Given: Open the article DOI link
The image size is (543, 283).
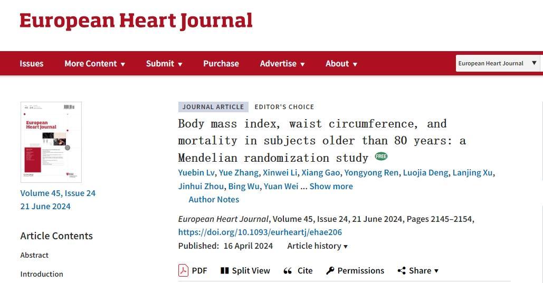Looking at the screenshot, I should point(260,232).
